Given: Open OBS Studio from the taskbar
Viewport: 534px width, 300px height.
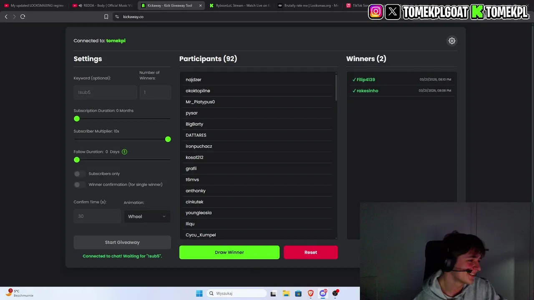Looking at the screenshot, I should click(x=335, y=293).
